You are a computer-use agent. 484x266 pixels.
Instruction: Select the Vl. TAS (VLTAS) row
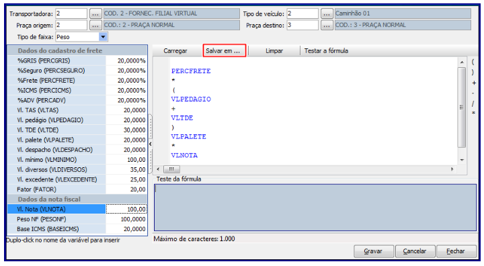click(77, 110)
